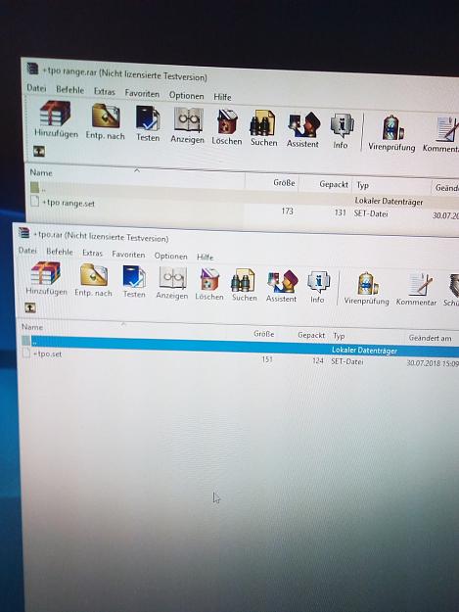Click Anzeigen icon in +tpo range.rar window
The image size is (459, 612).
pyautogui.click(x=188, y=120)
